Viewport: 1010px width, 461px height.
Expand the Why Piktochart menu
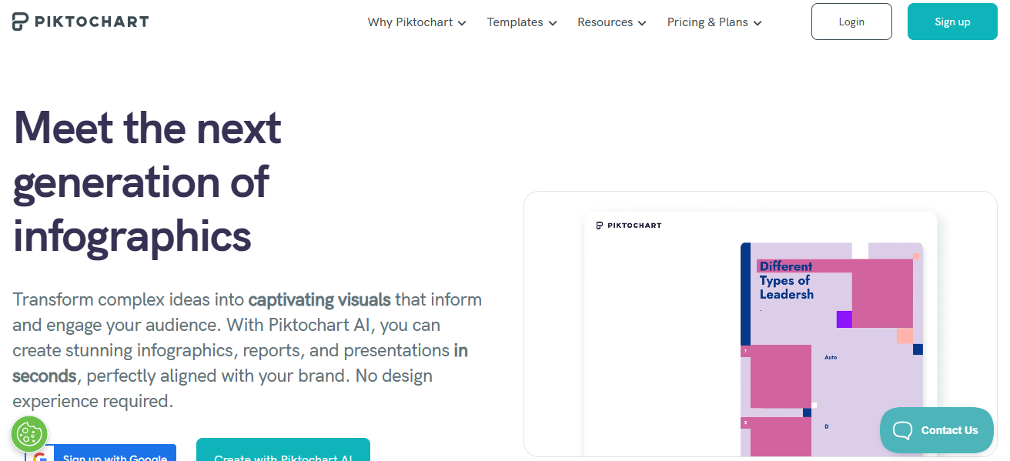click(416, 22)
